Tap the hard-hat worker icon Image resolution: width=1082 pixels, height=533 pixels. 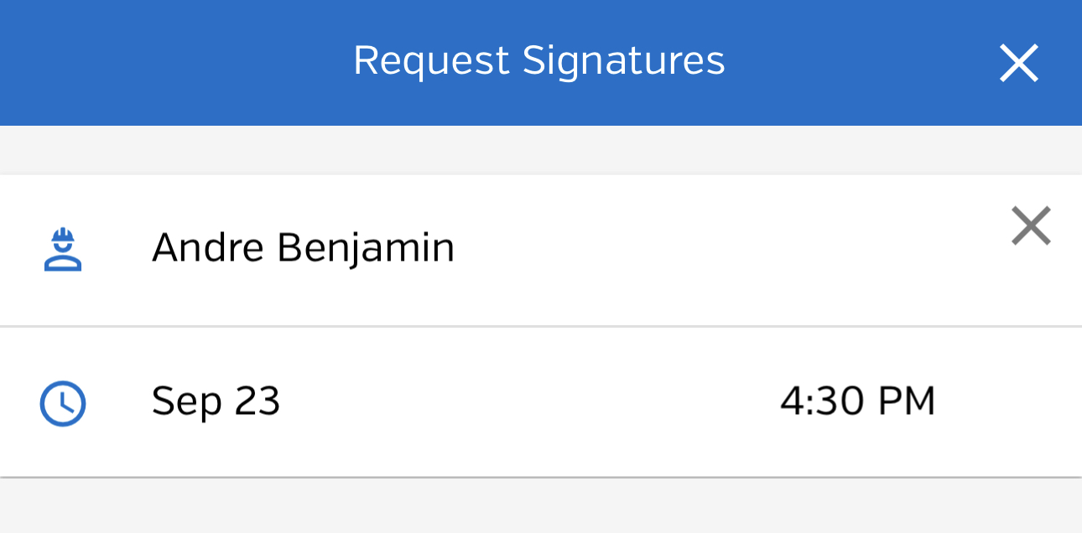[x=63, y=250]
